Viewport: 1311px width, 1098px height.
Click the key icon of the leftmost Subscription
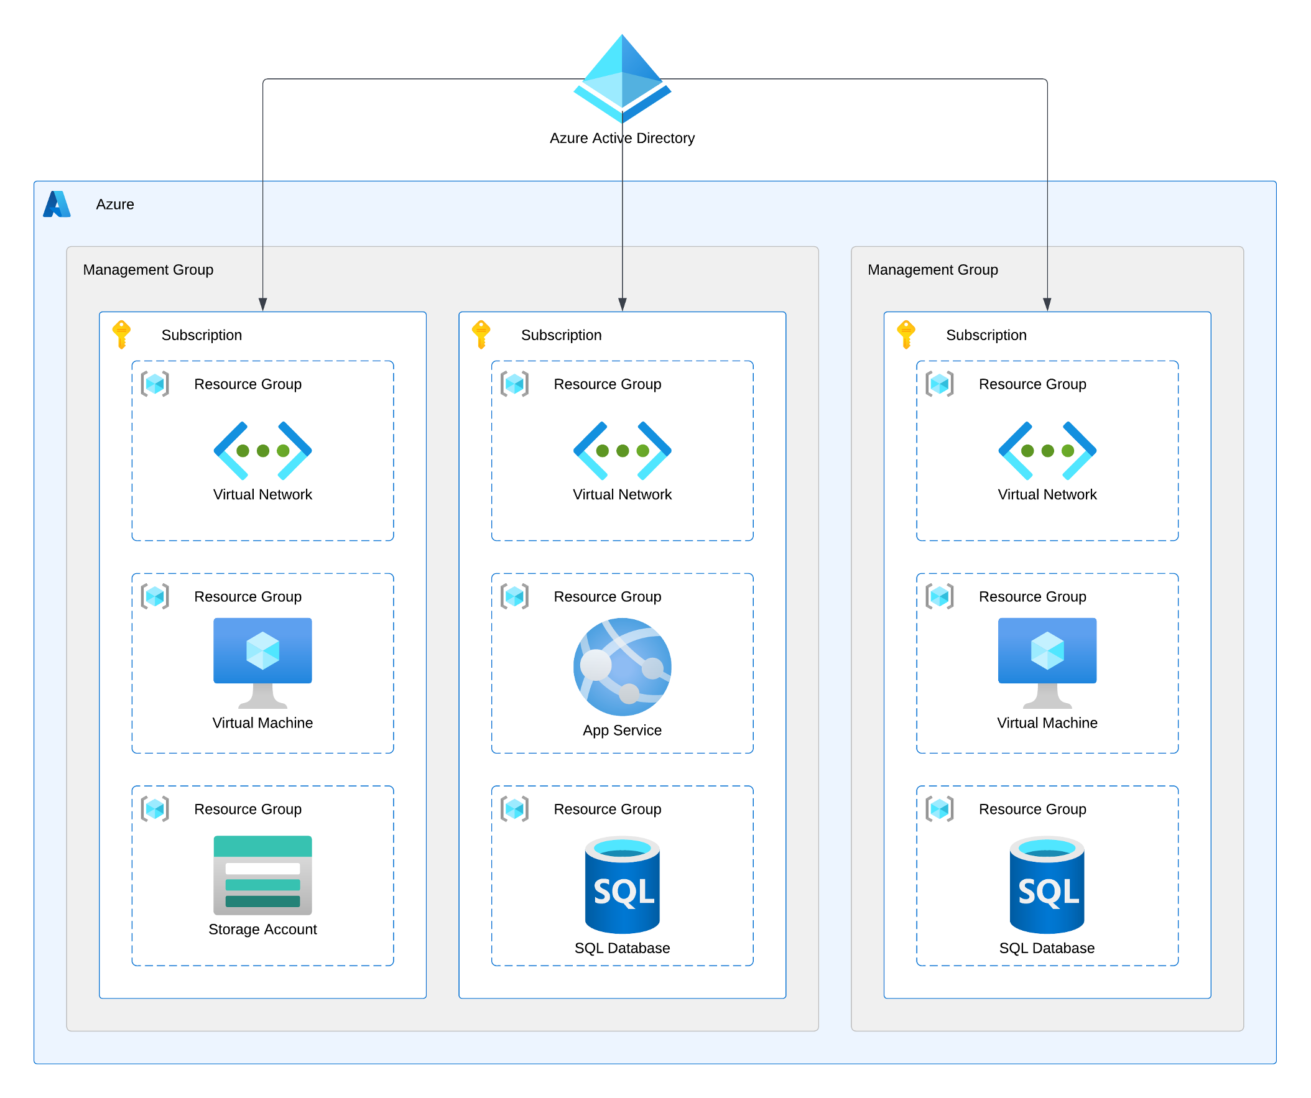(x=122, y=335)
